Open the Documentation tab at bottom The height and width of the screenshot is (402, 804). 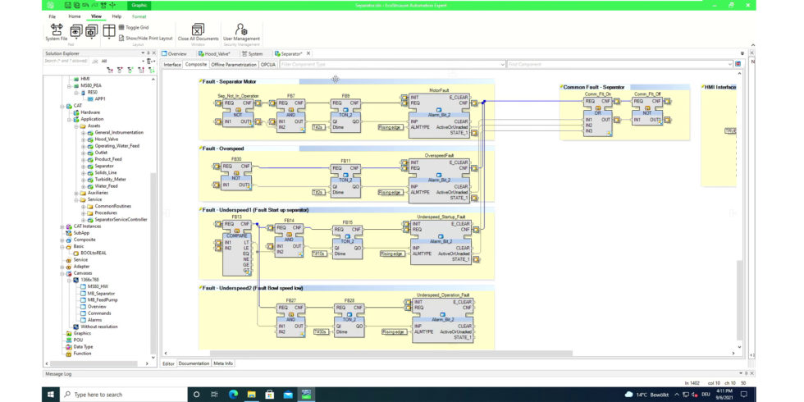tap(194, 363)
